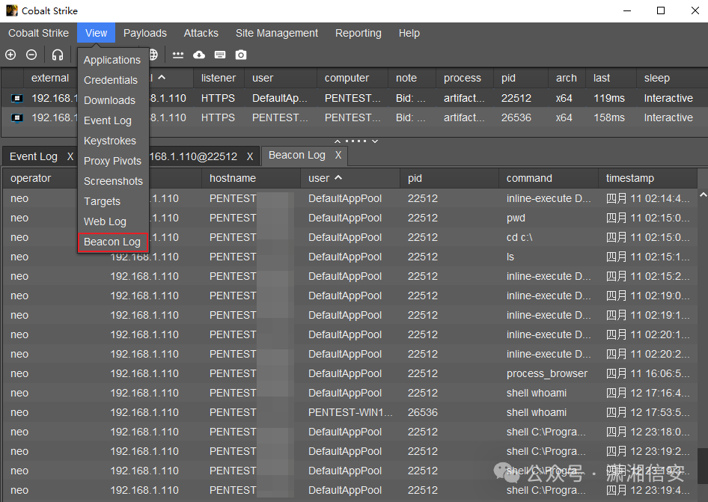The height and width of the screenshot is (502, 708).
Task: Open the Payloads menu
Action: [x=144, y=33]
